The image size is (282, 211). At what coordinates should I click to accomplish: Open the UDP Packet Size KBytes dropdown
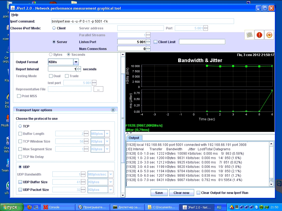pos(111,190)
